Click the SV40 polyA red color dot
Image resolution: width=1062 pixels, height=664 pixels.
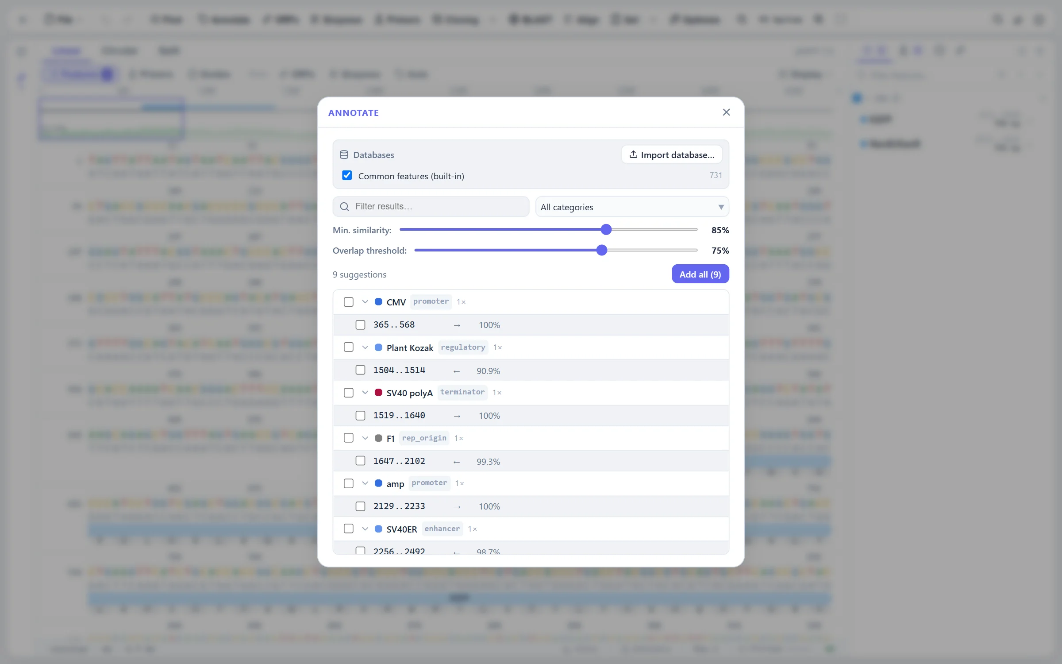click(x=378, y=393)
